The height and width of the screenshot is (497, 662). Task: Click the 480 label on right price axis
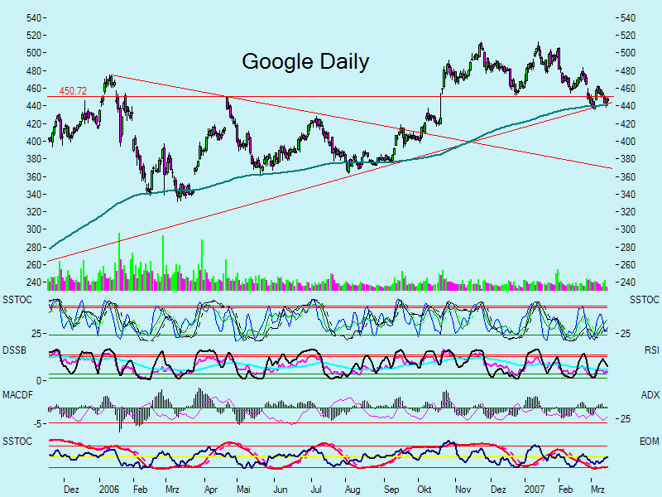coord(628,70)
